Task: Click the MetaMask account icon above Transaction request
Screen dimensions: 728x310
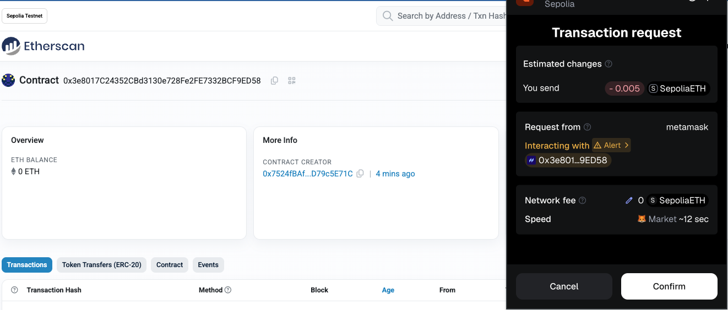Action: [525, 2]
